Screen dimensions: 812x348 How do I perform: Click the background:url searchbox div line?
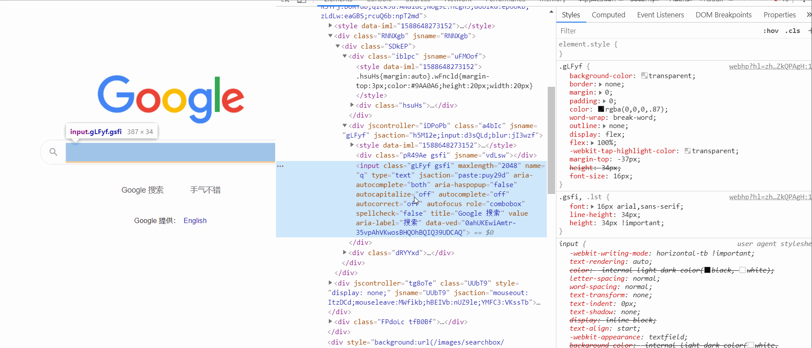click(x=416, y=342)
